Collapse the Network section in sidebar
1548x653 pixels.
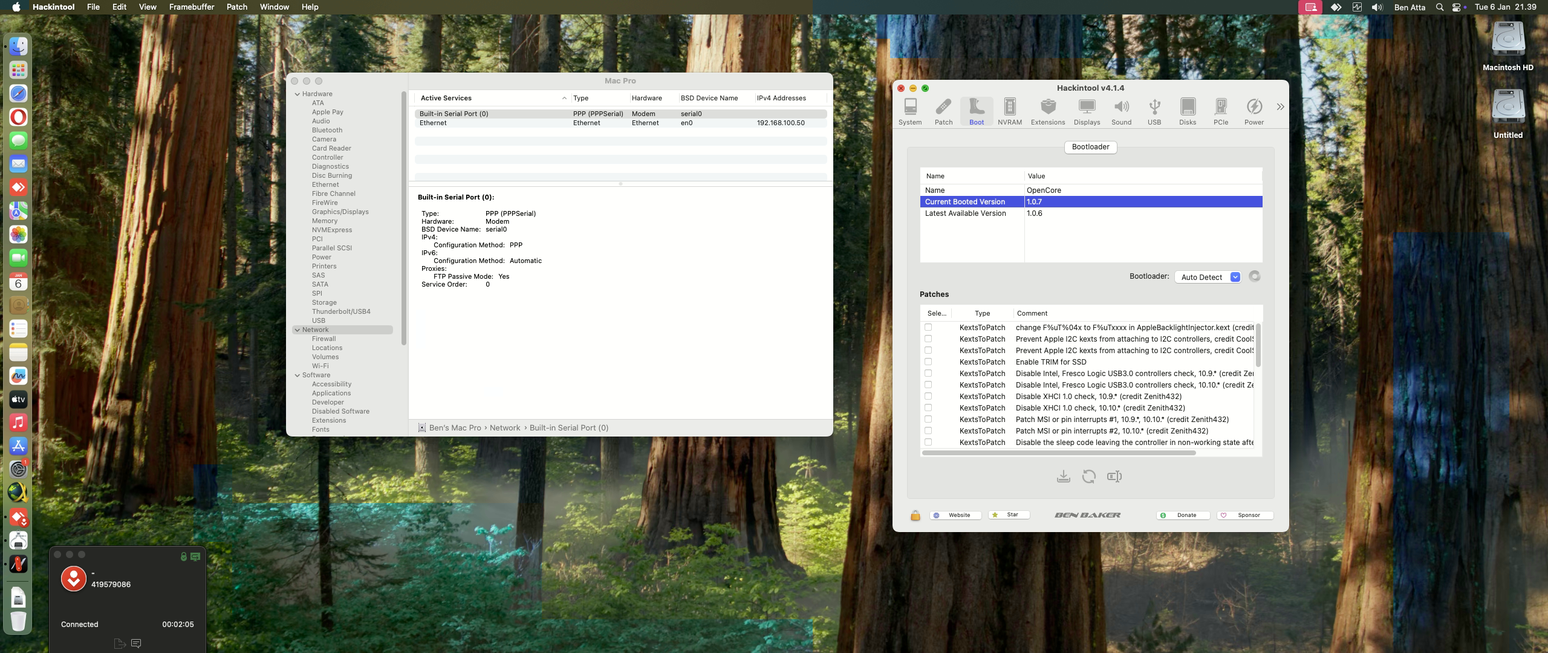click(298, 330)
